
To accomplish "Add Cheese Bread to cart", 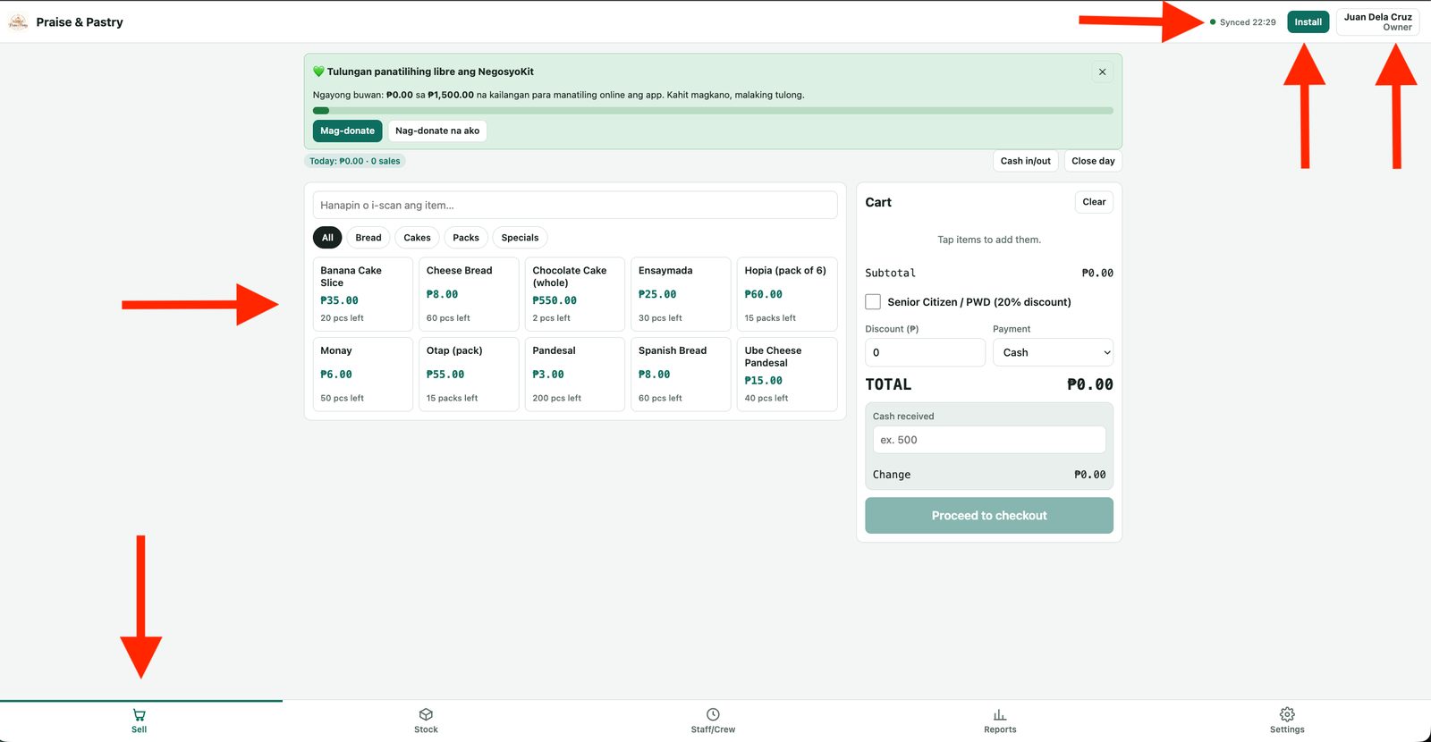I will 469,294.
